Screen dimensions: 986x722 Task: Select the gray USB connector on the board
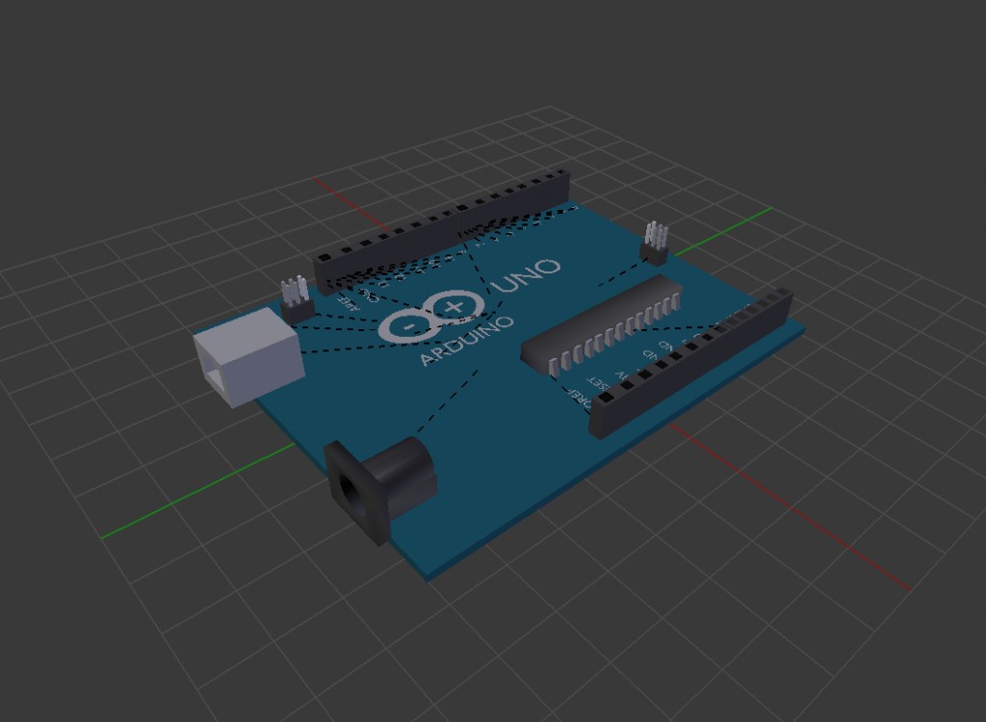click(248, 356)
